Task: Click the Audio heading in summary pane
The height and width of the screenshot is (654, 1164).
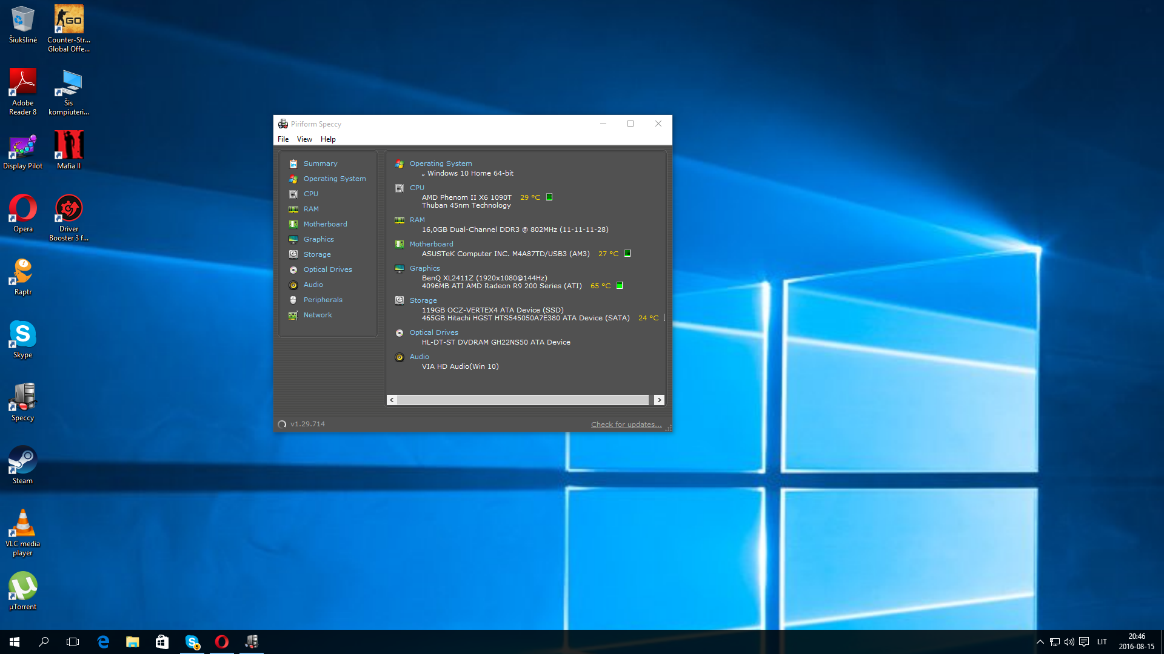Action: point(419,357)
